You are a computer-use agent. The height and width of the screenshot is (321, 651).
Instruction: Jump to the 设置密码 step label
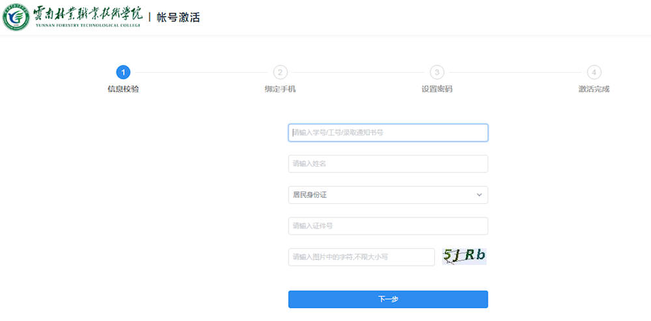pyautogui.click(x=437, y=89)
